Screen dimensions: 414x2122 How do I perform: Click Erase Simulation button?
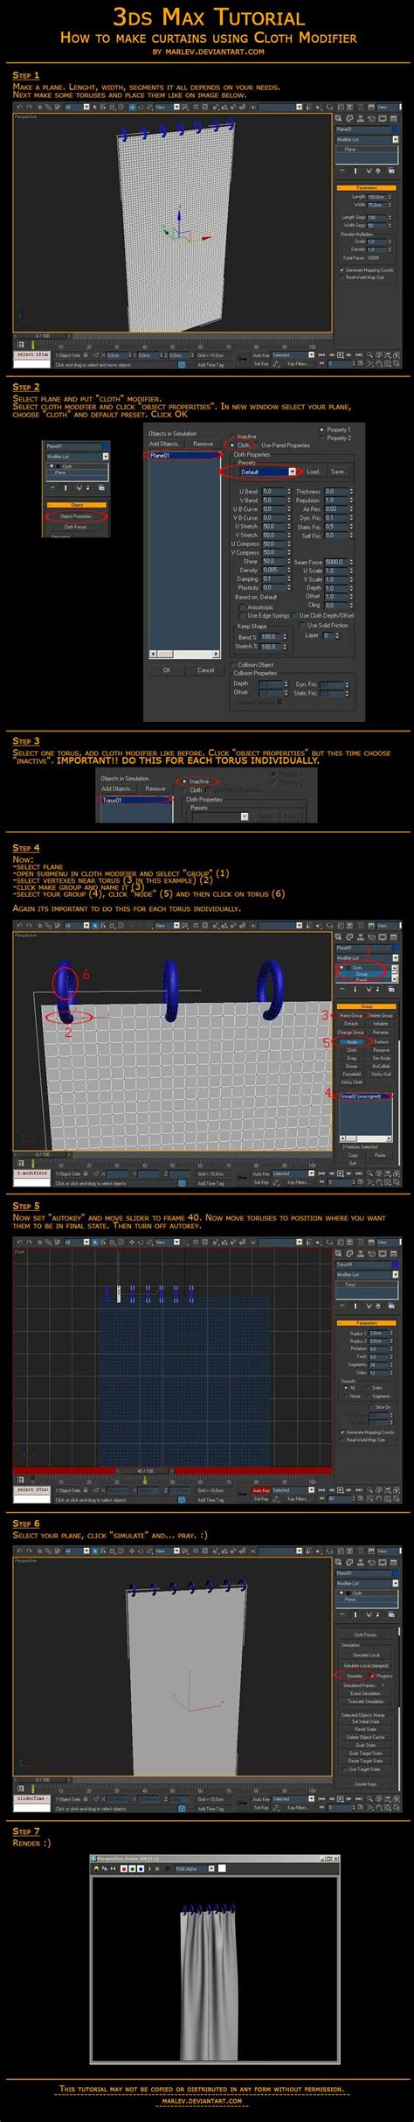click(366, 1693)
